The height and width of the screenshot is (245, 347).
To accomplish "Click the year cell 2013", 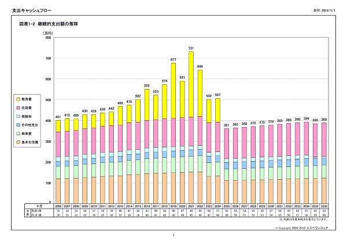I will pyautogui.click(x=120, y=206).
